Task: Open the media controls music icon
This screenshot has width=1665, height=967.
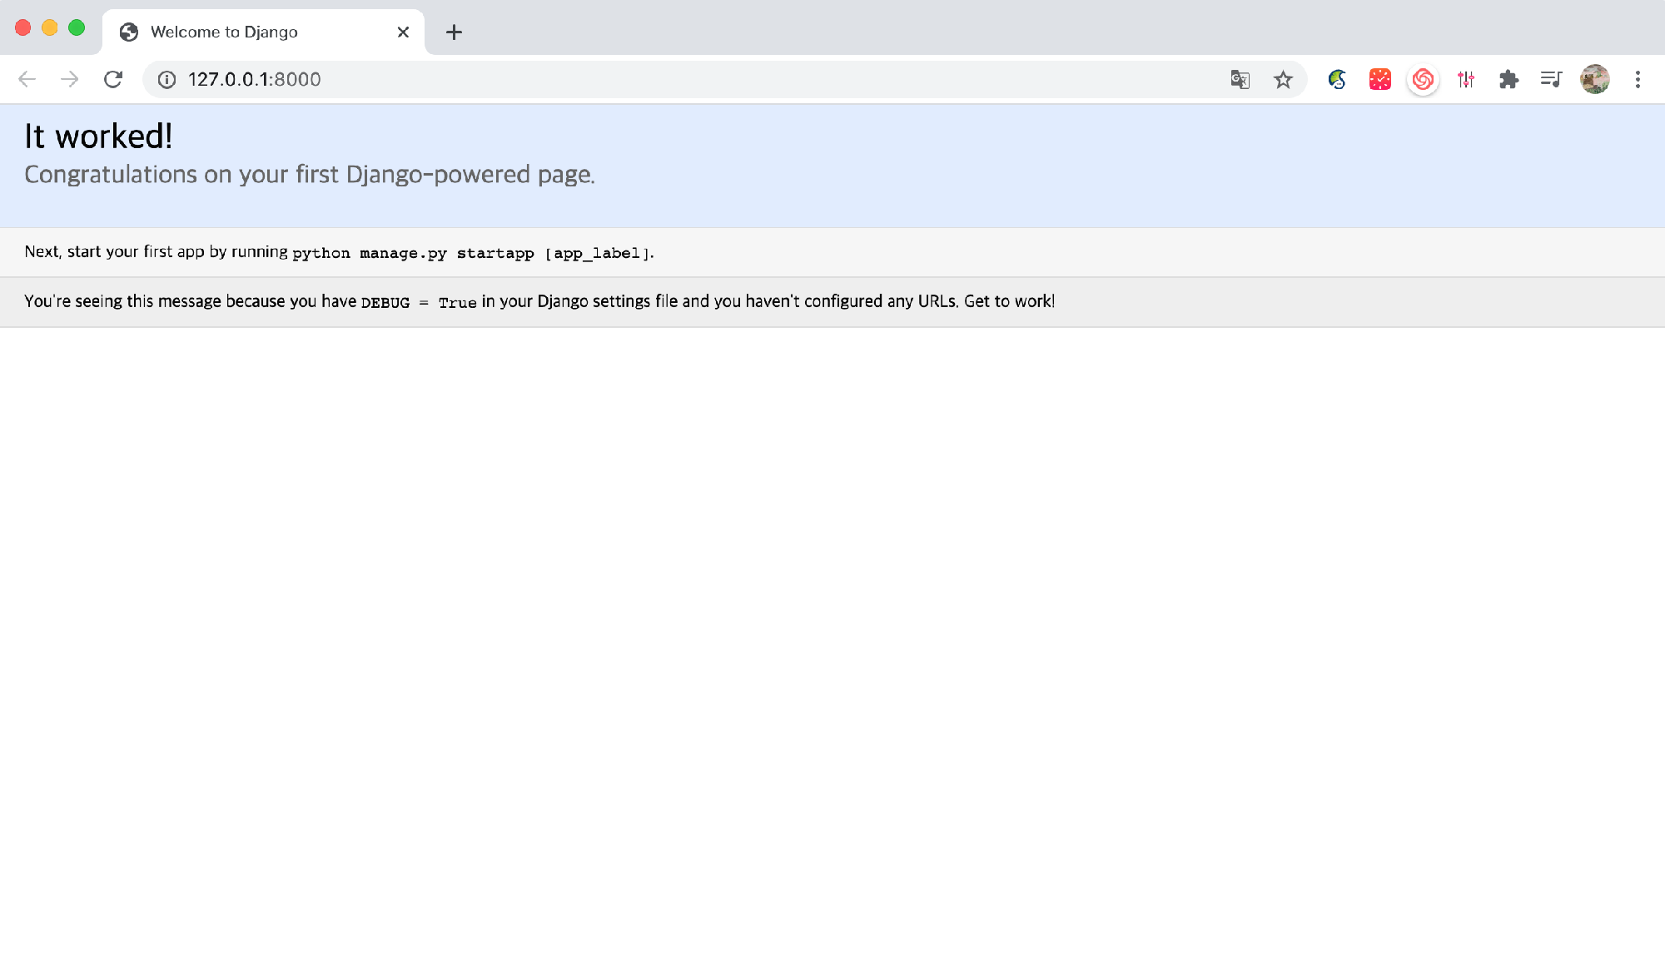Action: coord(1551,79)
